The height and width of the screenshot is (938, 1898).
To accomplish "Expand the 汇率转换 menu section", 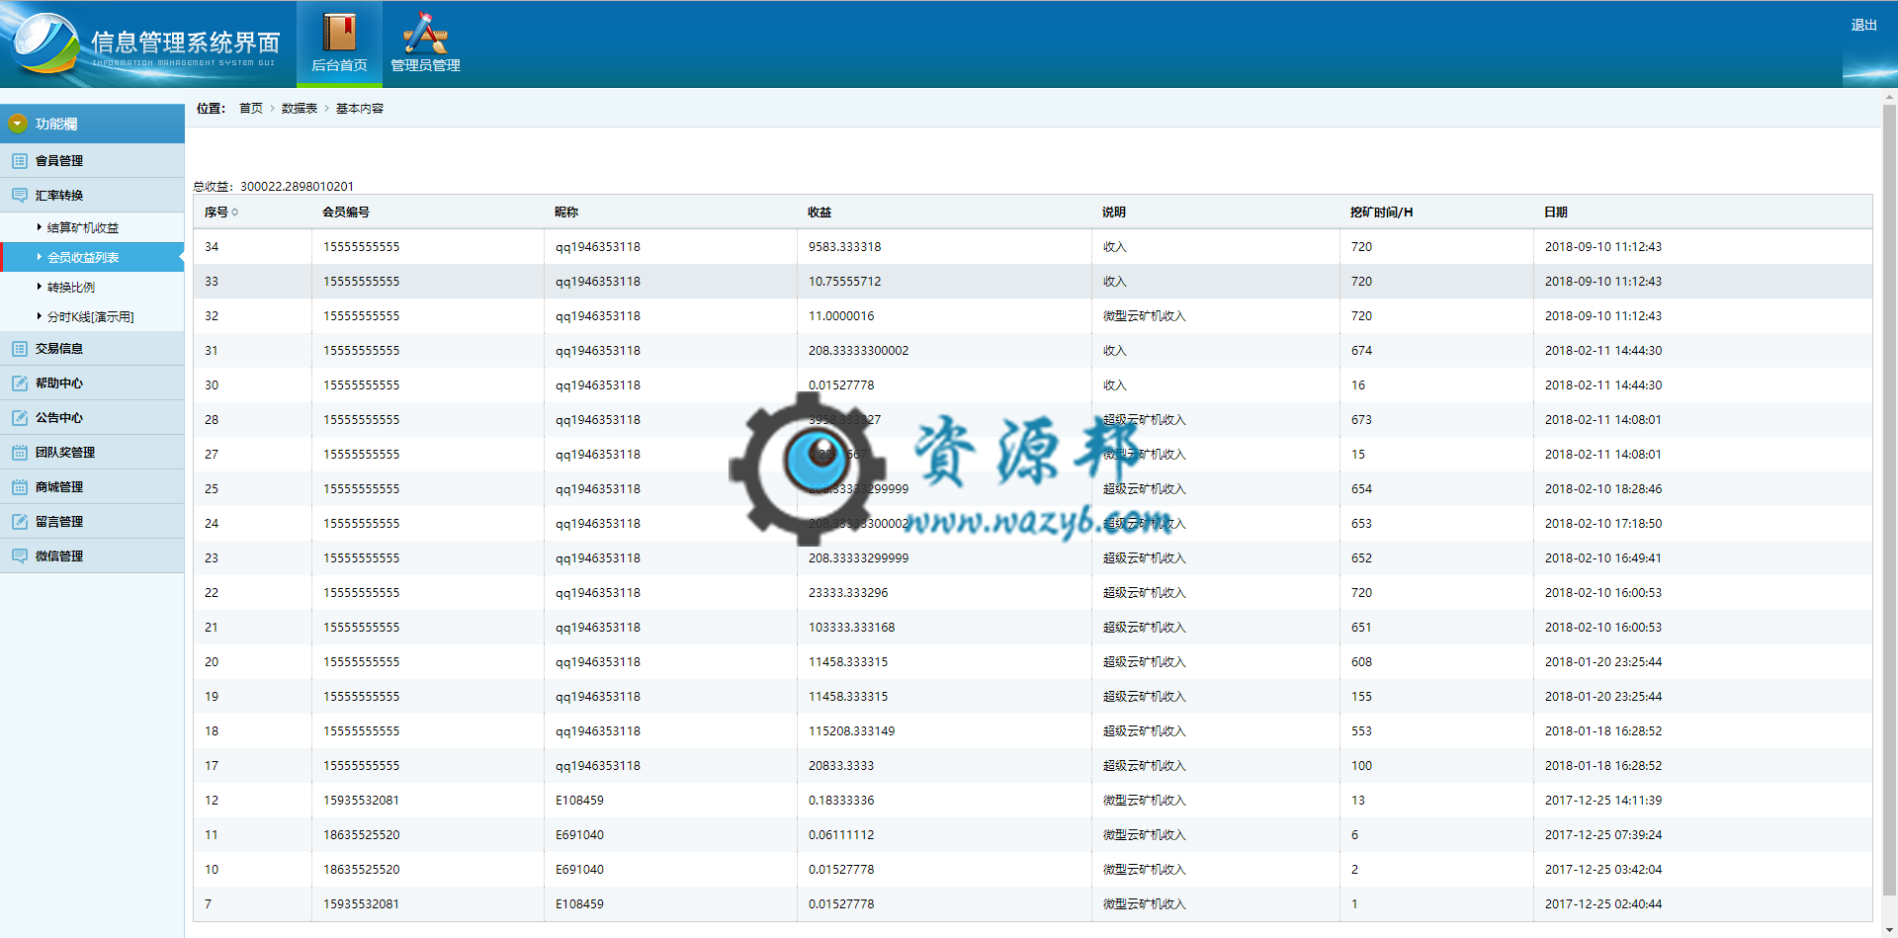I will click(92, 195).
